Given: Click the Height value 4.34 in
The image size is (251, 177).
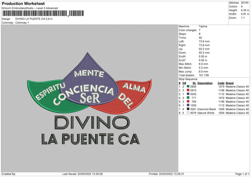Looking at the screenshot, I should coord(245,10).
